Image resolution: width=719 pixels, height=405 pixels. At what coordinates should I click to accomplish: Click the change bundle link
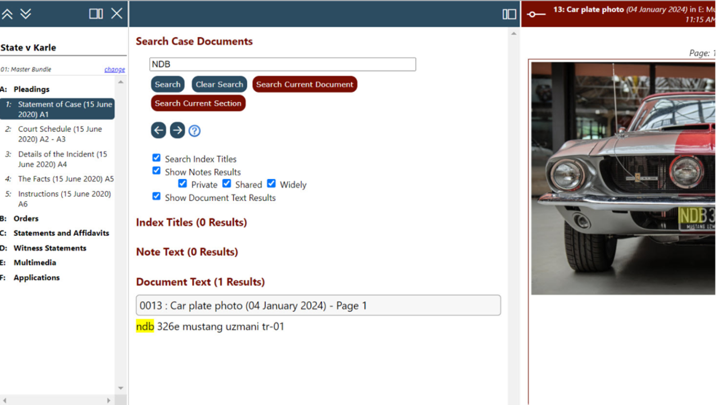[x=115, y=70]
